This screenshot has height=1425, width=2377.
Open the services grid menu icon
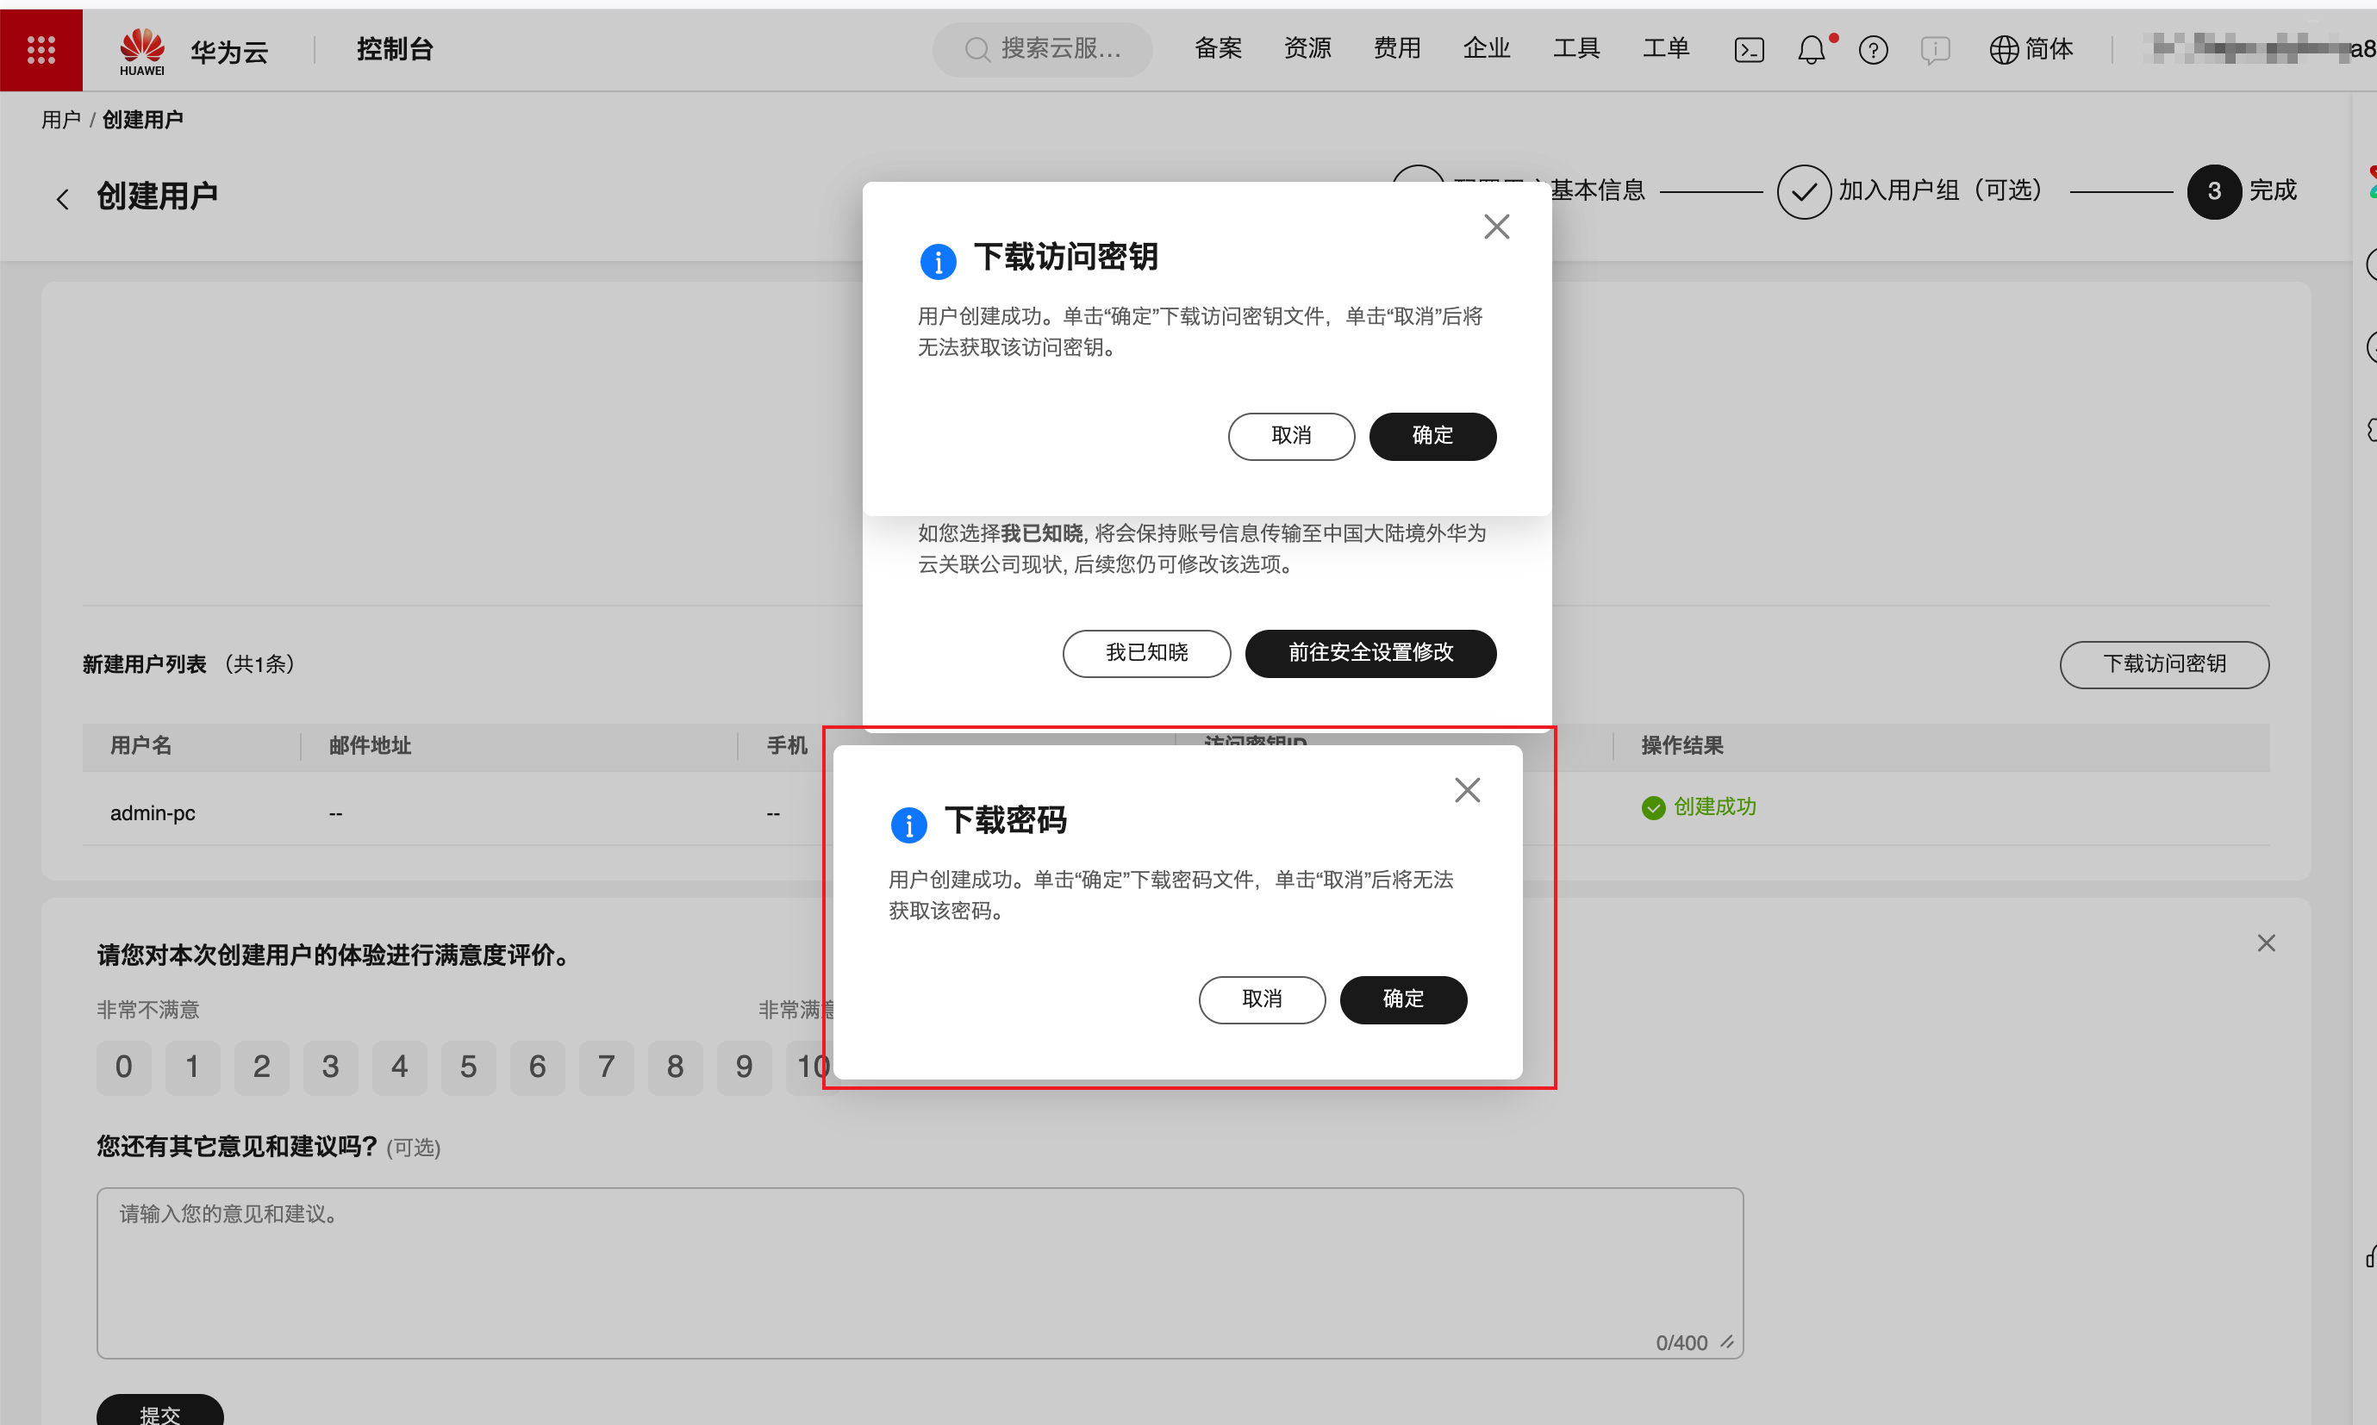coord(41,50)
